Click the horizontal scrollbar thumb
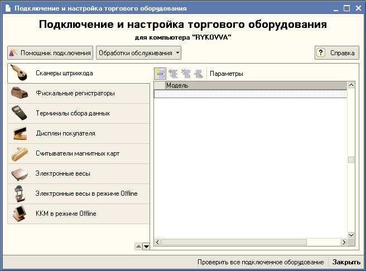This screenshot has width=366, height=271. (x=234, y=243)
